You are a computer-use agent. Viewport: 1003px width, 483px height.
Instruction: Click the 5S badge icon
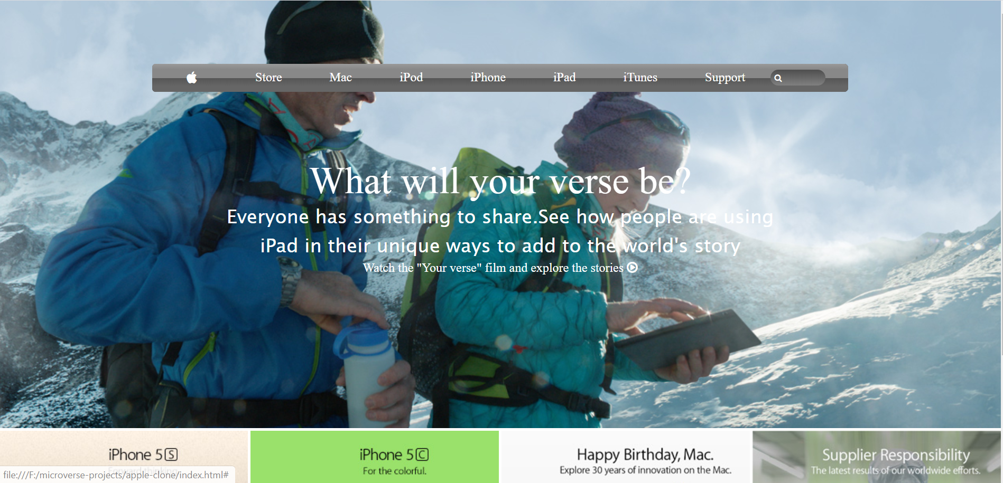click(x=171, y=454)
